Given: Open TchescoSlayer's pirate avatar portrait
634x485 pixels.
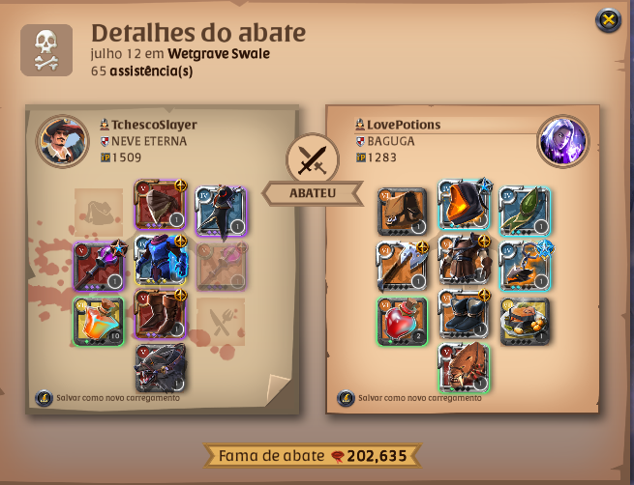Looking at the screenshot, I should coord(62,141).
